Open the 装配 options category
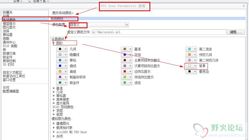The image size is (249, 140). (6, 38)
